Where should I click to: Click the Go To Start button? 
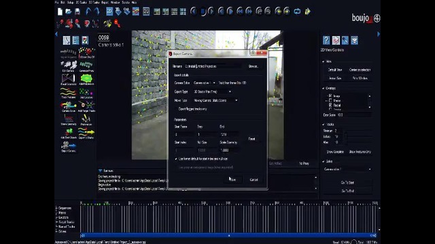coord(347,182)
